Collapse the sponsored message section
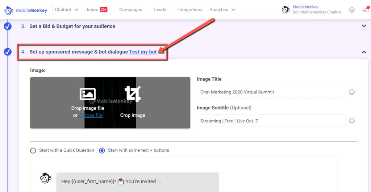Image resolution: width=371 pixels, height=192 pixels. (364, 52)
